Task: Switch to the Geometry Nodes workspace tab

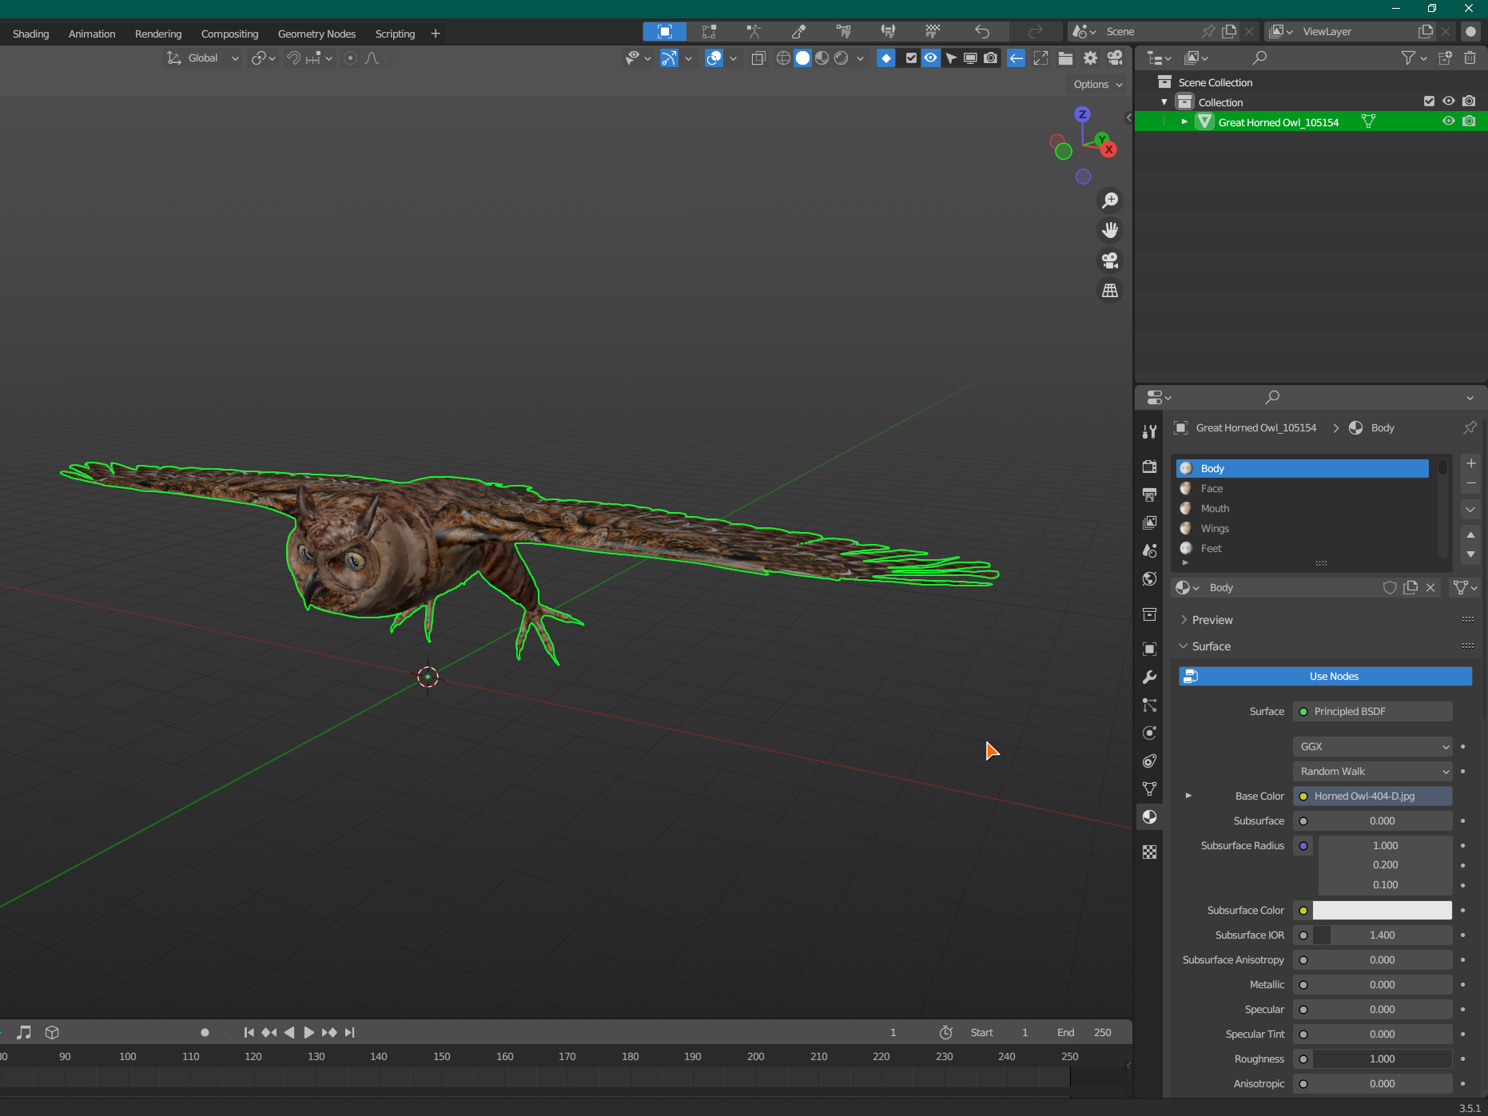Action: [316, 34]
